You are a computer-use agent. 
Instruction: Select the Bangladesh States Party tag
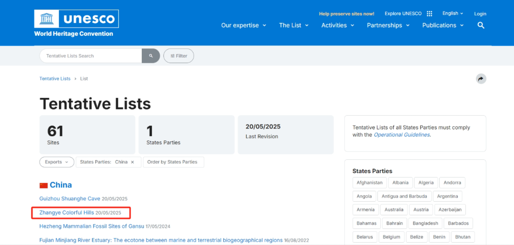(x=425, y=224)
